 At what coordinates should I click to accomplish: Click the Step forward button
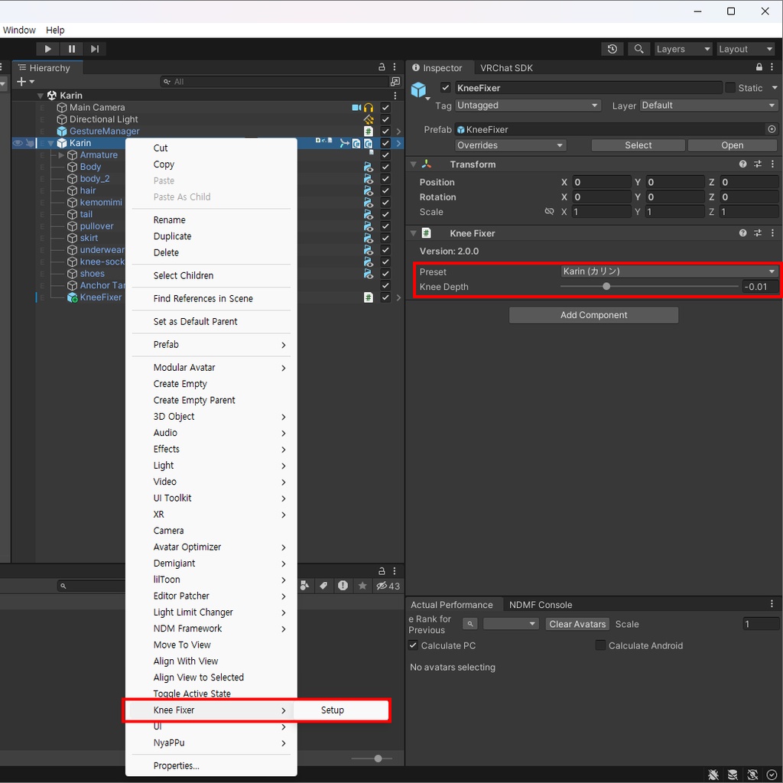(x=94, y=49)
